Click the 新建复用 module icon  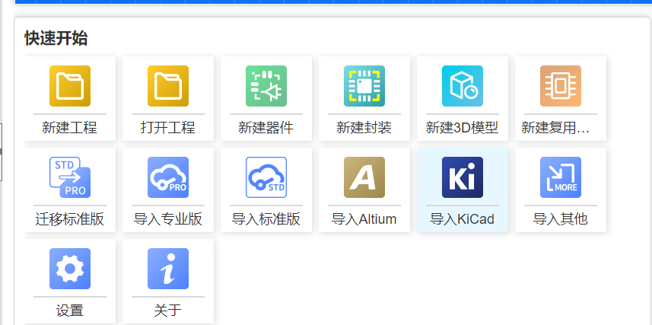(x=561, y=86)
